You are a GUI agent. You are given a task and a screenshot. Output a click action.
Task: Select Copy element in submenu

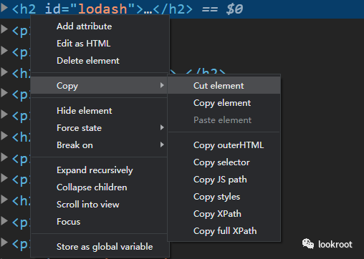224,103
